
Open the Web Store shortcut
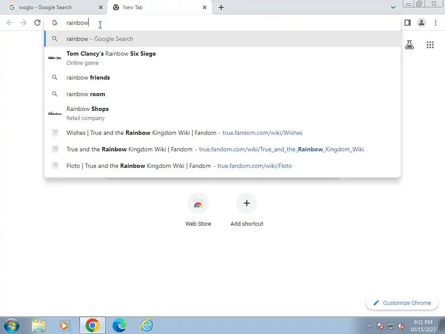pyautogui.click(x=198, y=210)
